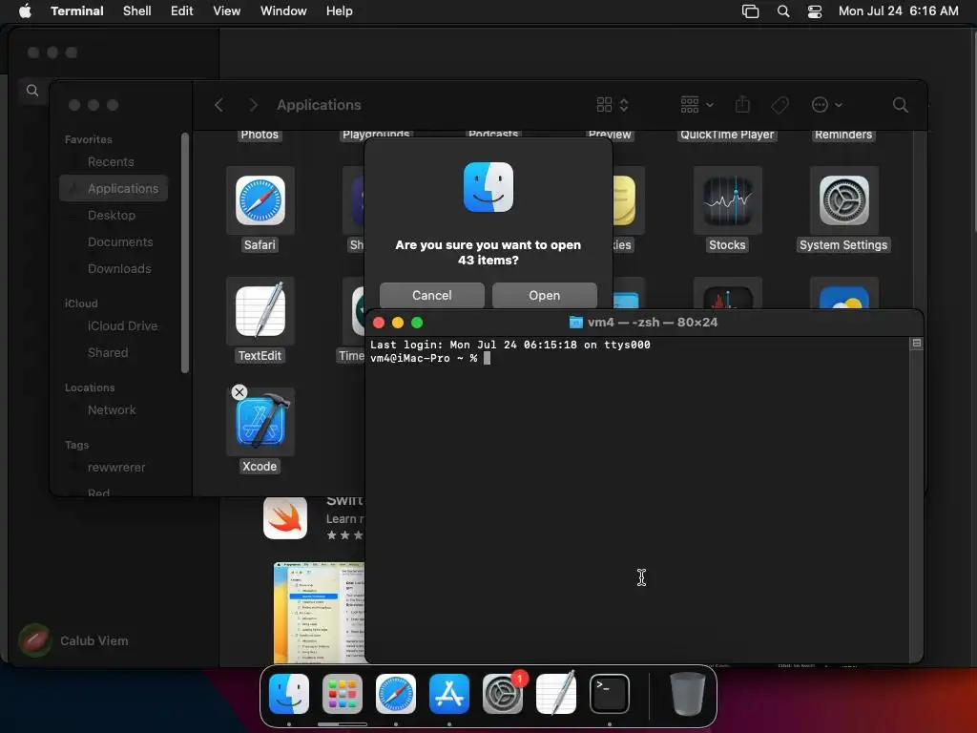This screenshot has width=977, height=733.
Task: Click Stage Manager icon in menu bar
Action: pos(750,11)
